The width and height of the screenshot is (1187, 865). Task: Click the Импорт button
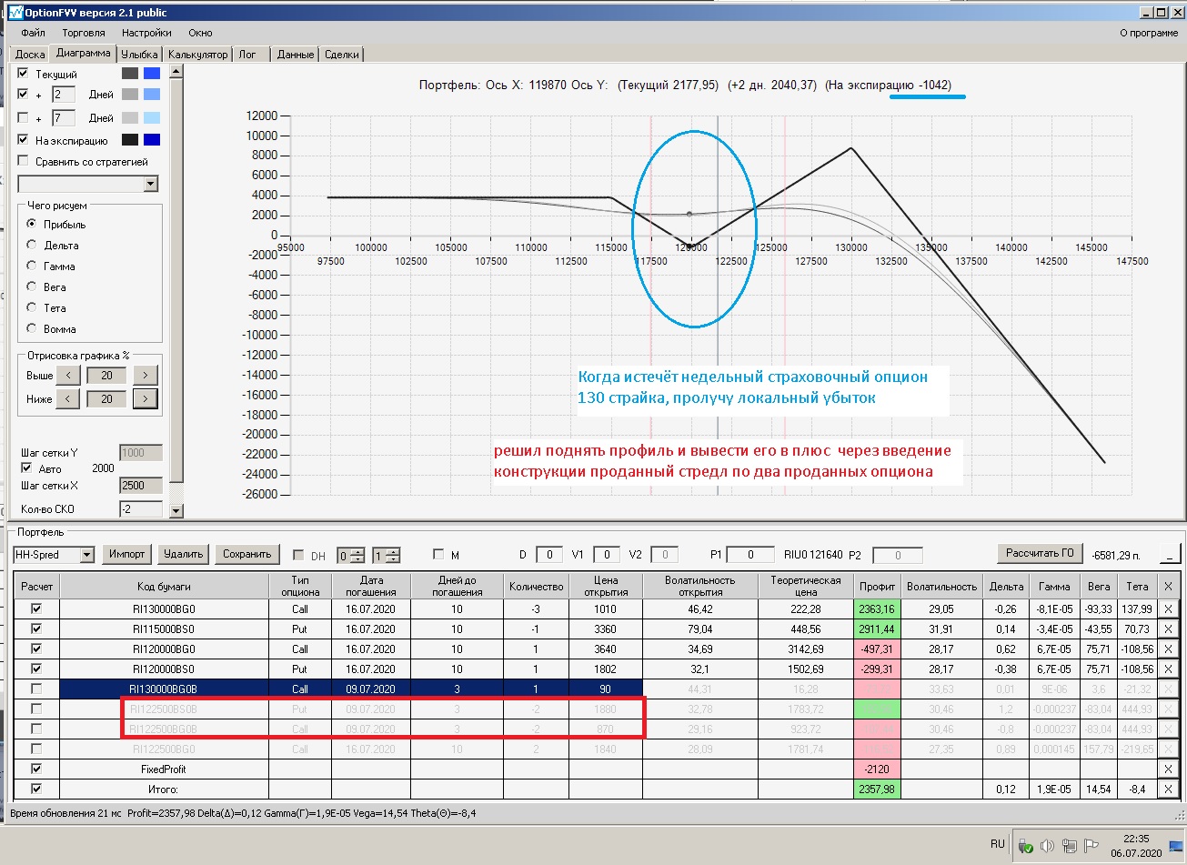click(126, 554)
